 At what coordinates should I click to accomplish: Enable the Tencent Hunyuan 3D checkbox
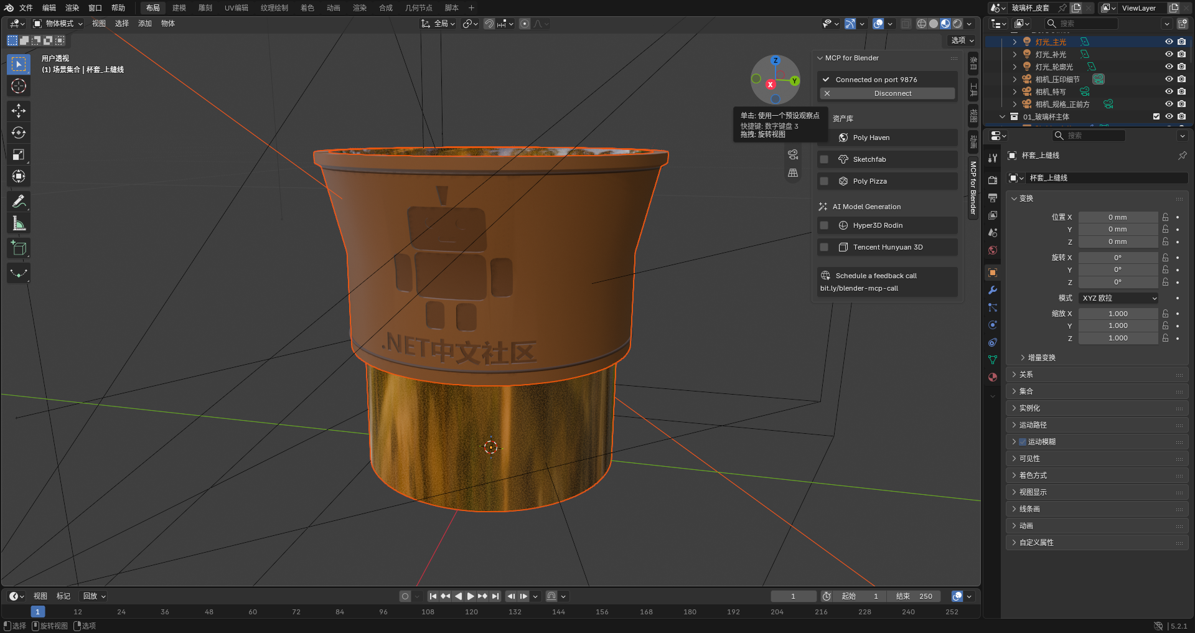click(824, 247)
